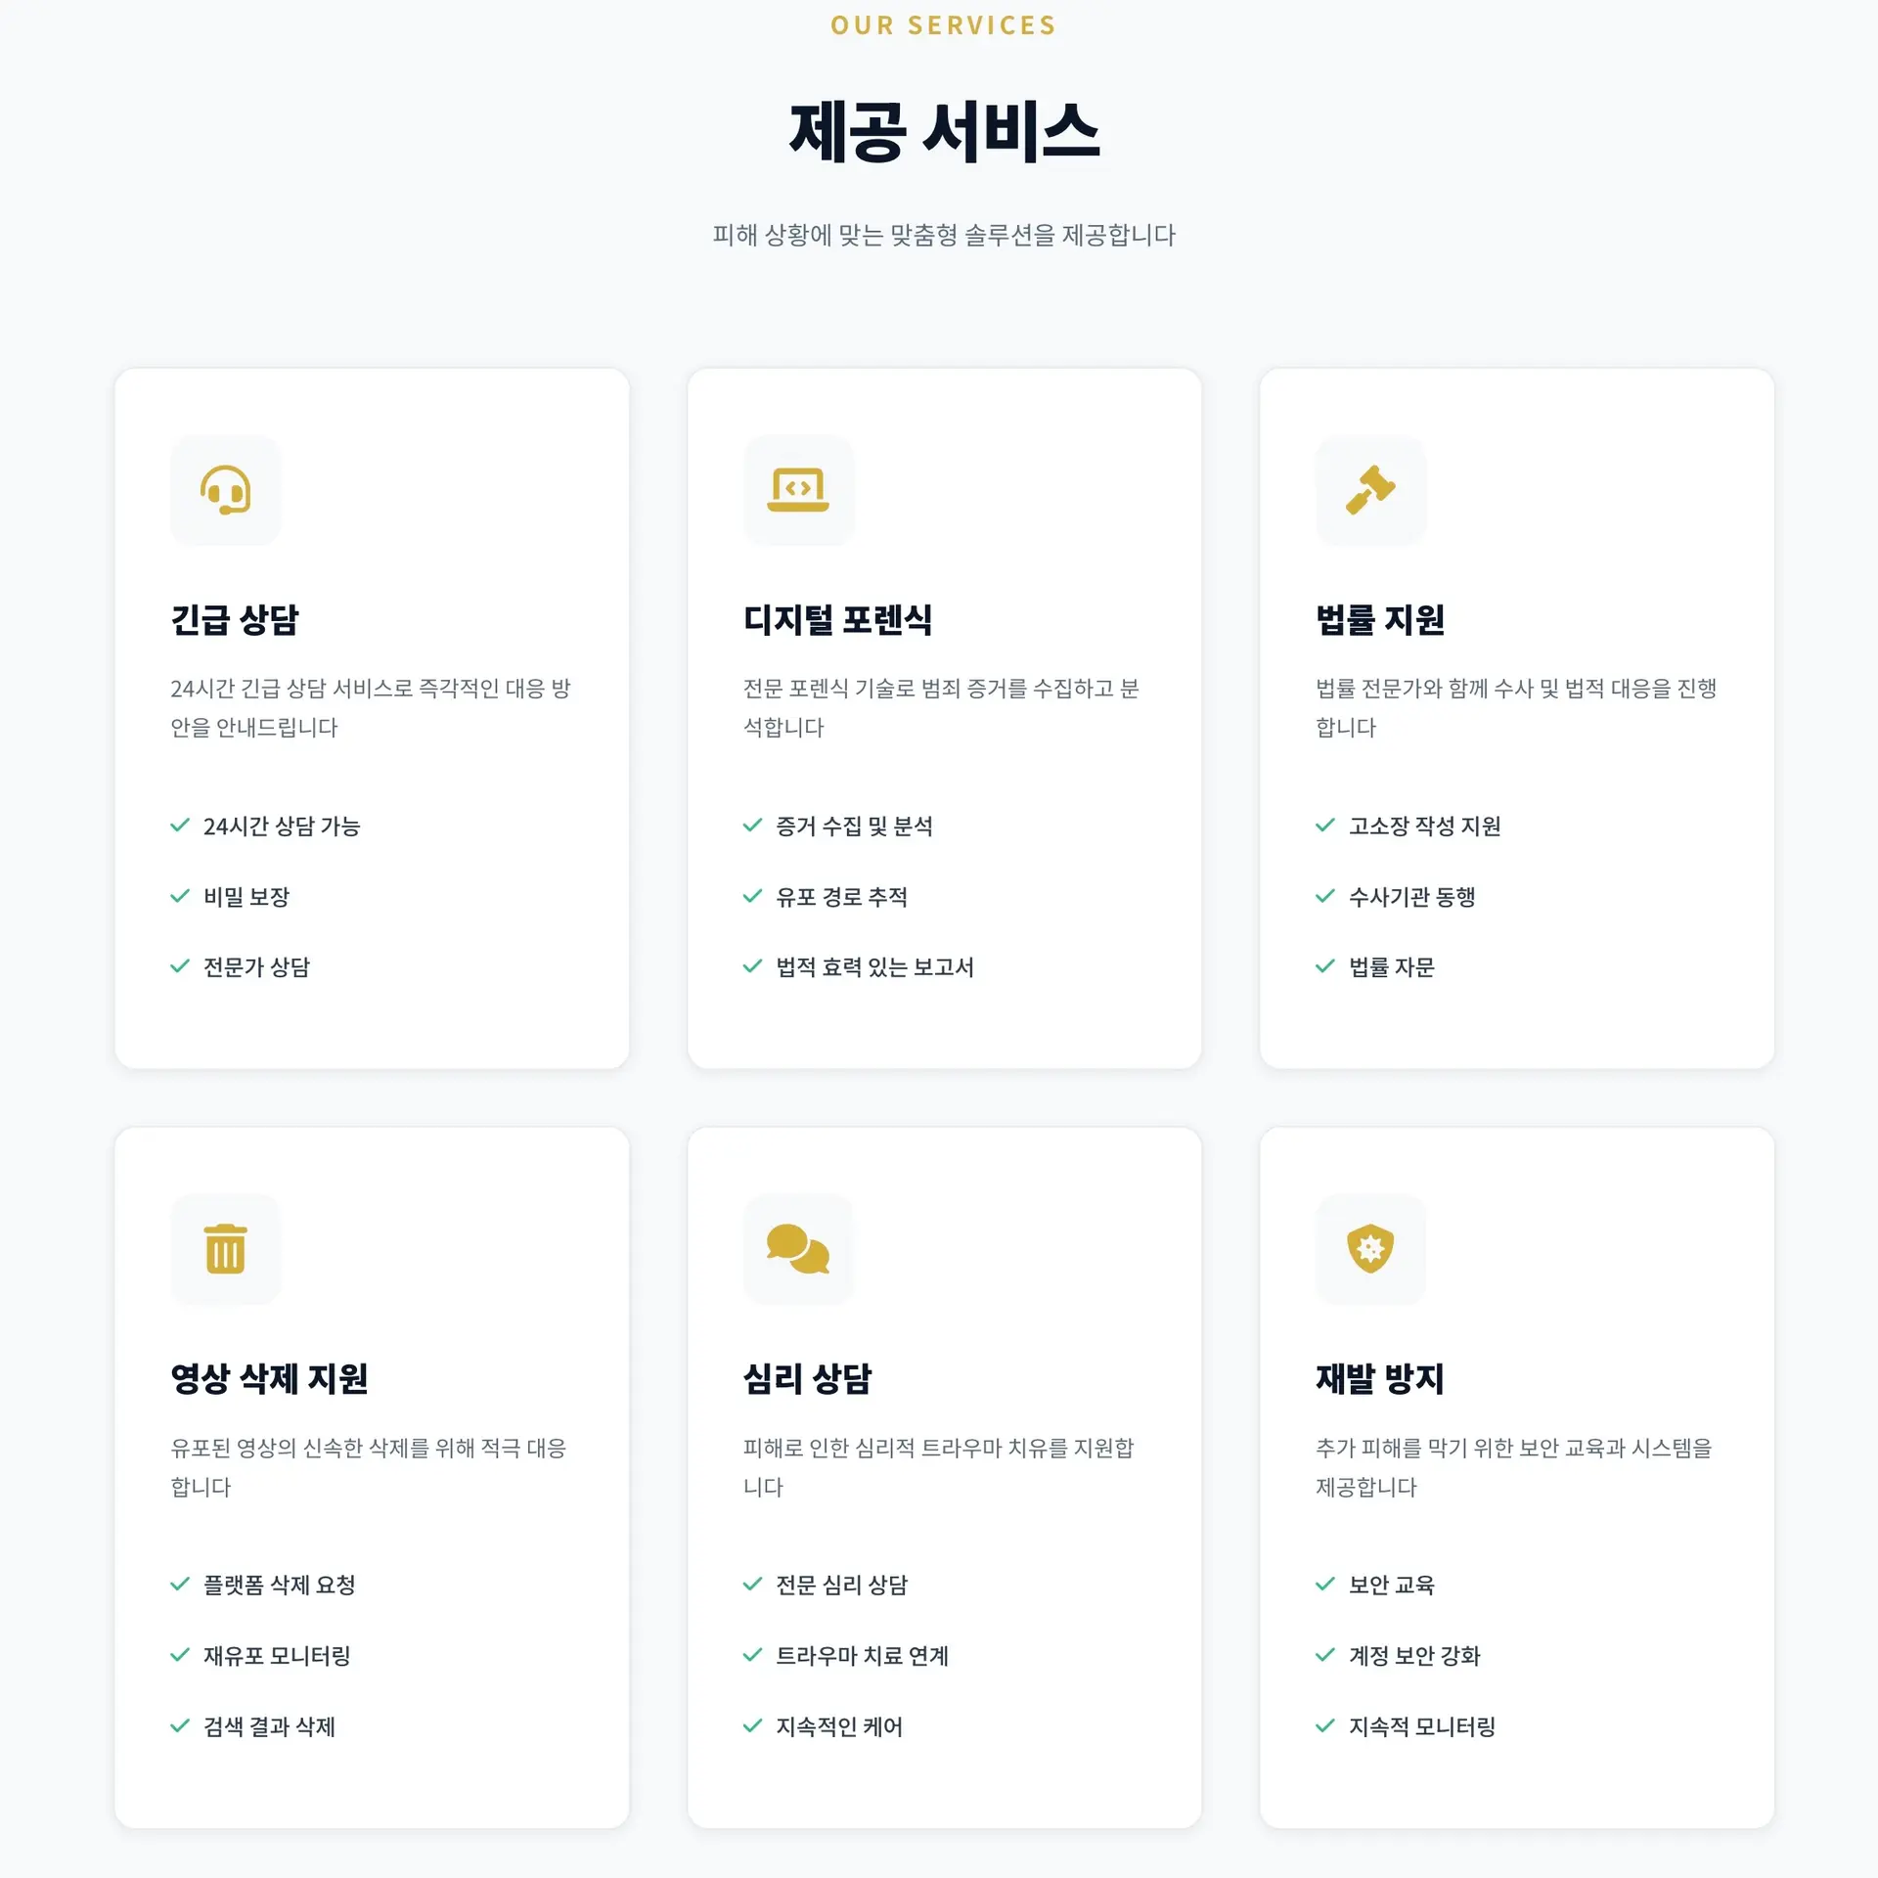Screen dimensions: 1878x1878
Task: Select the 긴급 상담 card title
Action: coord(235,620)
